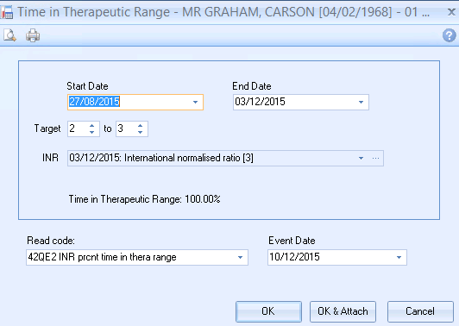Open the help question mark icon
The width and height of the screenshot is (459, 326).
tap(449, 35)
